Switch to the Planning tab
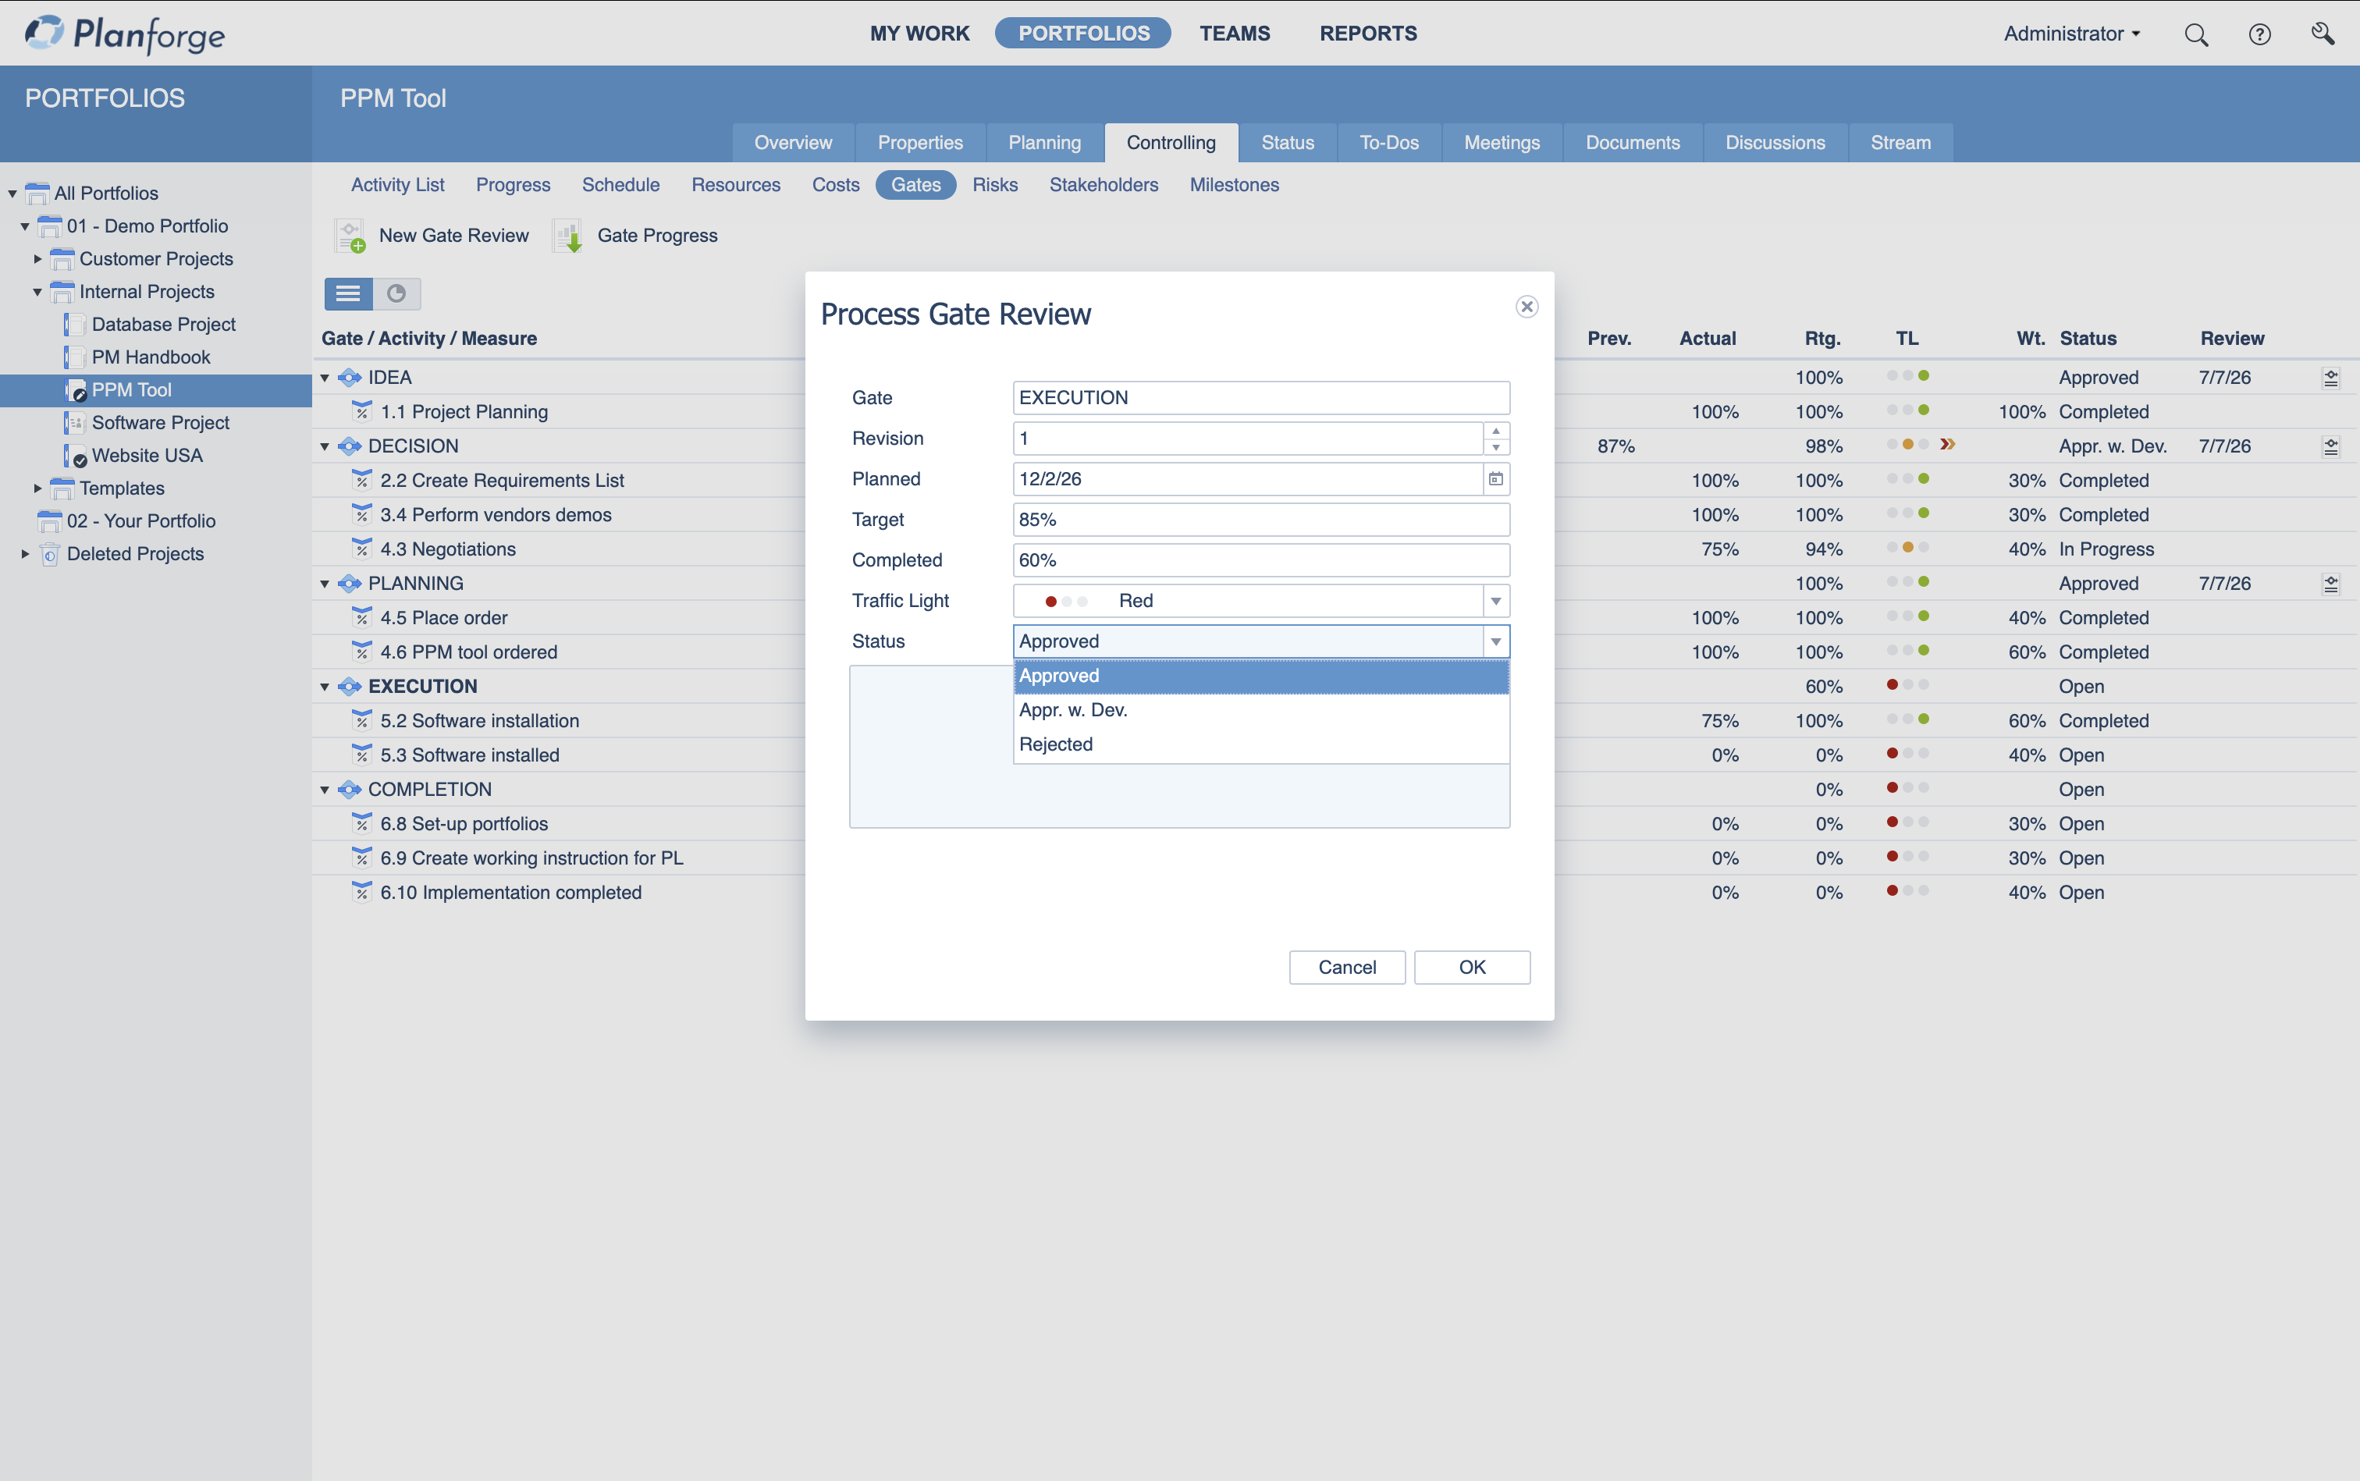Viewport: 2360px width, 1481px height. pyautogui.click(x=1044, y=143)
